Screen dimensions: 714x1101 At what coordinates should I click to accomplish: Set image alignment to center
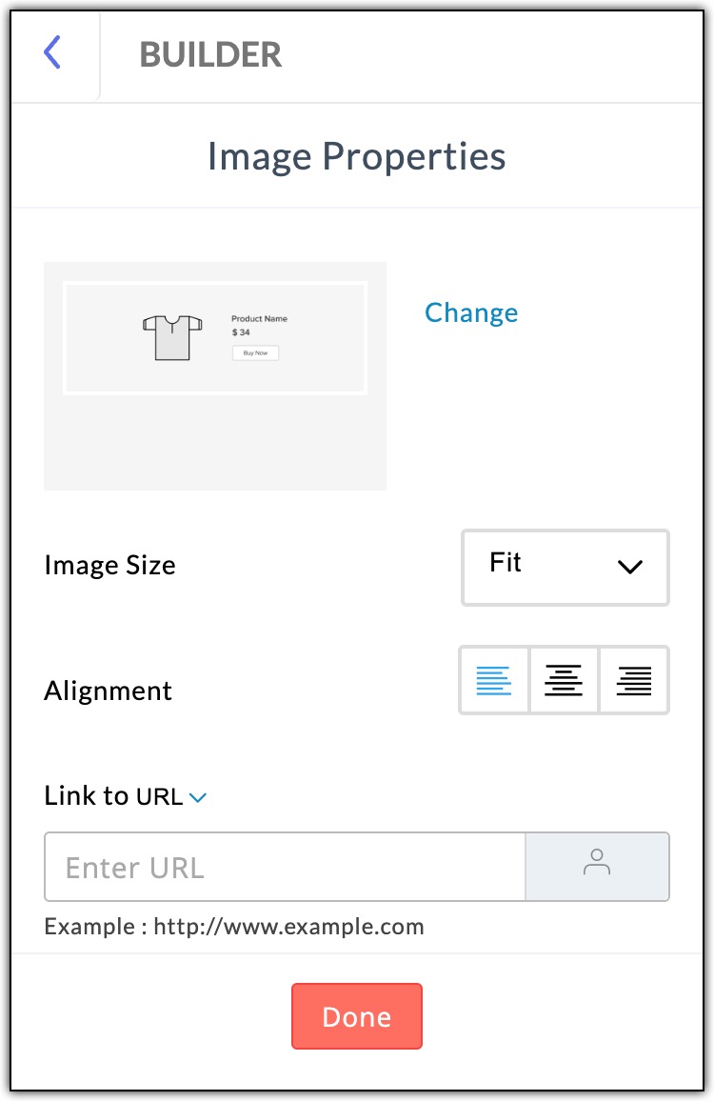point(564,680)
